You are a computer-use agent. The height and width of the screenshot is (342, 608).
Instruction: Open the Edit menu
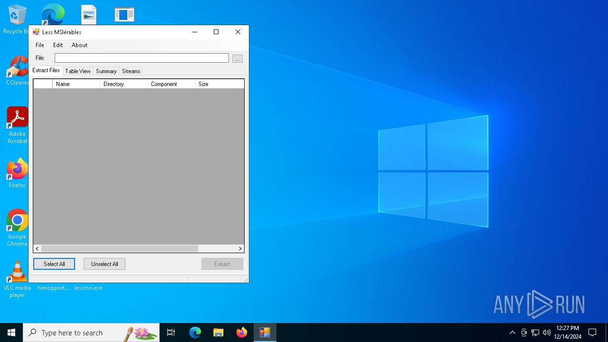coord(58,45)
